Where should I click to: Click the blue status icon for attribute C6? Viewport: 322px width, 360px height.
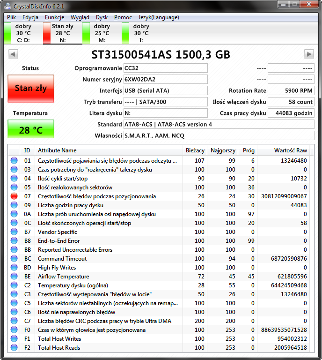14,312
